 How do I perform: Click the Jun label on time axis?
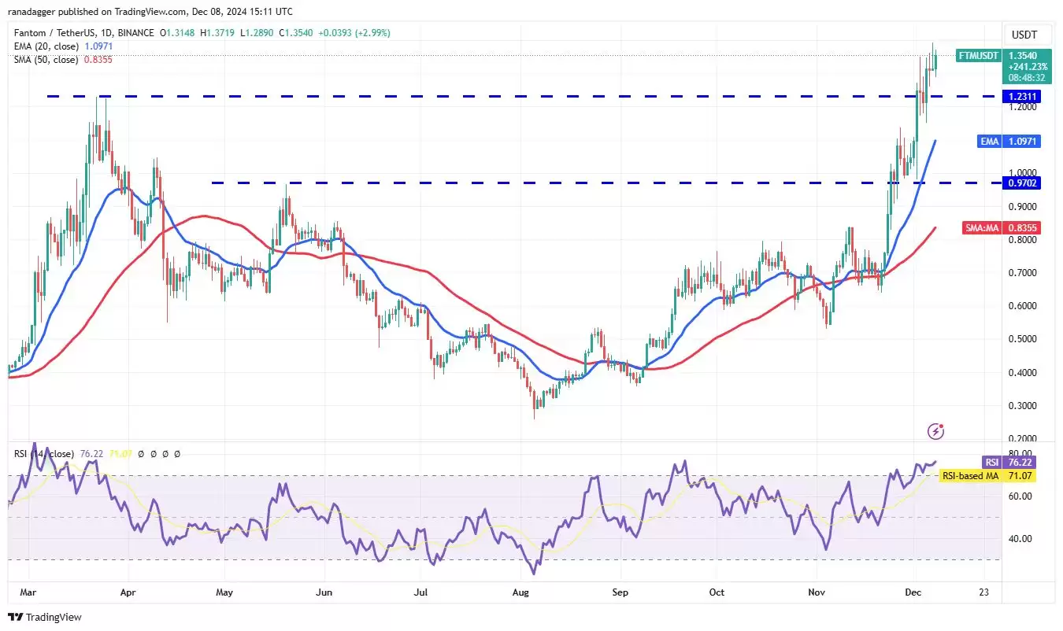click(x=321, y=590)
